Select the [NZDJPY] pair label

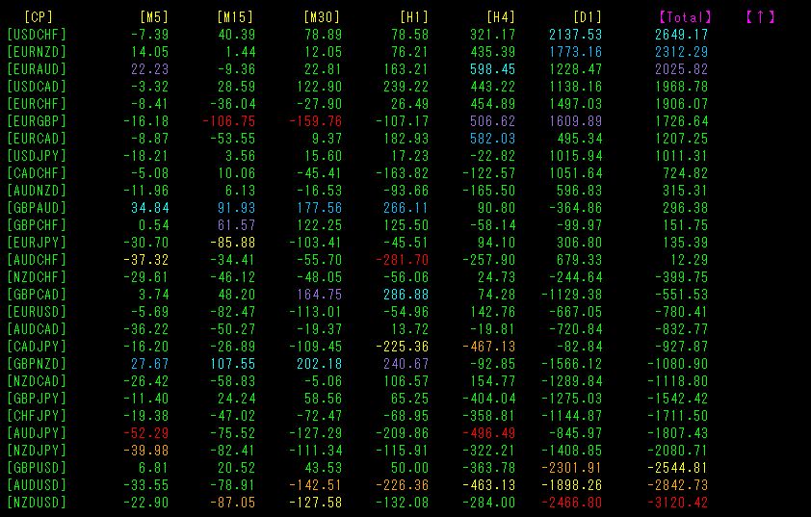pyautogui.click(x=37, y=451)
